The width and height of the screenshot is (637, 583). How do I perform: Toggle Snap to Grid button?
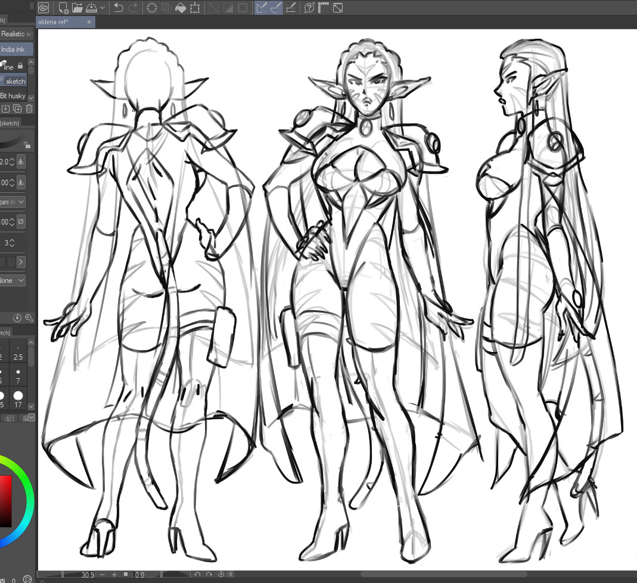click(x=290, y=8)
